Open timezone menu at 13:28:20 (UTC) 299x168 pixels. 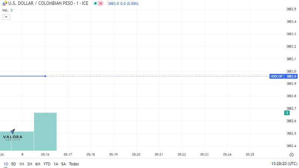tap(285, 164)
